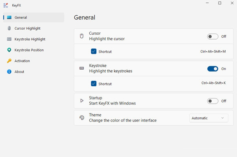This screenshot has height=157, width=237.
Task: Click the Keystroke Highlight keyboard icon
Action: point(9,39)
